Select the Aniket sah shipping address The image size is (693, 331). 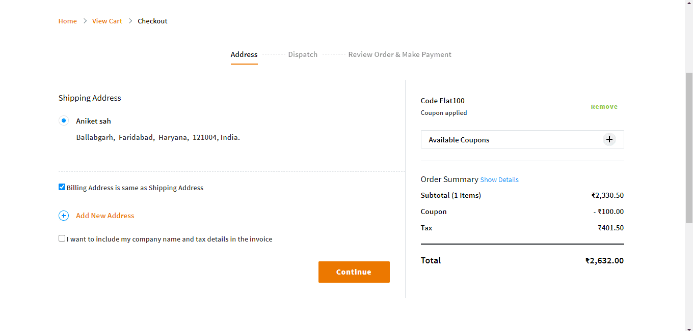click(64, 121)
